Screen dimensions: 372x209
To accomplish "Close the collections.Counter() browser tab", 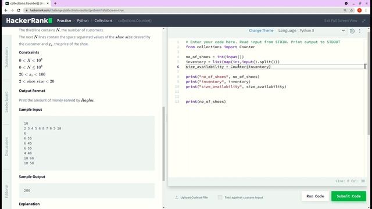I will click(x=48, y=3).
